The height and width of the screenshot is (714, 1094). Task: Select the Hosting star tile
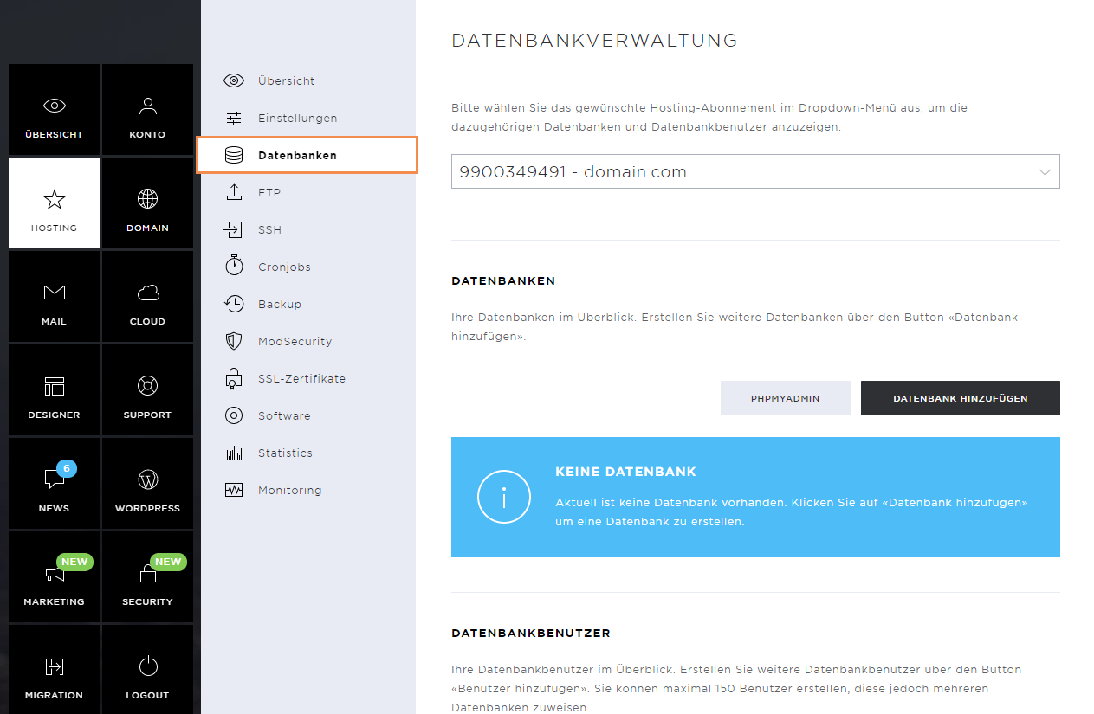tap(54, 203)
